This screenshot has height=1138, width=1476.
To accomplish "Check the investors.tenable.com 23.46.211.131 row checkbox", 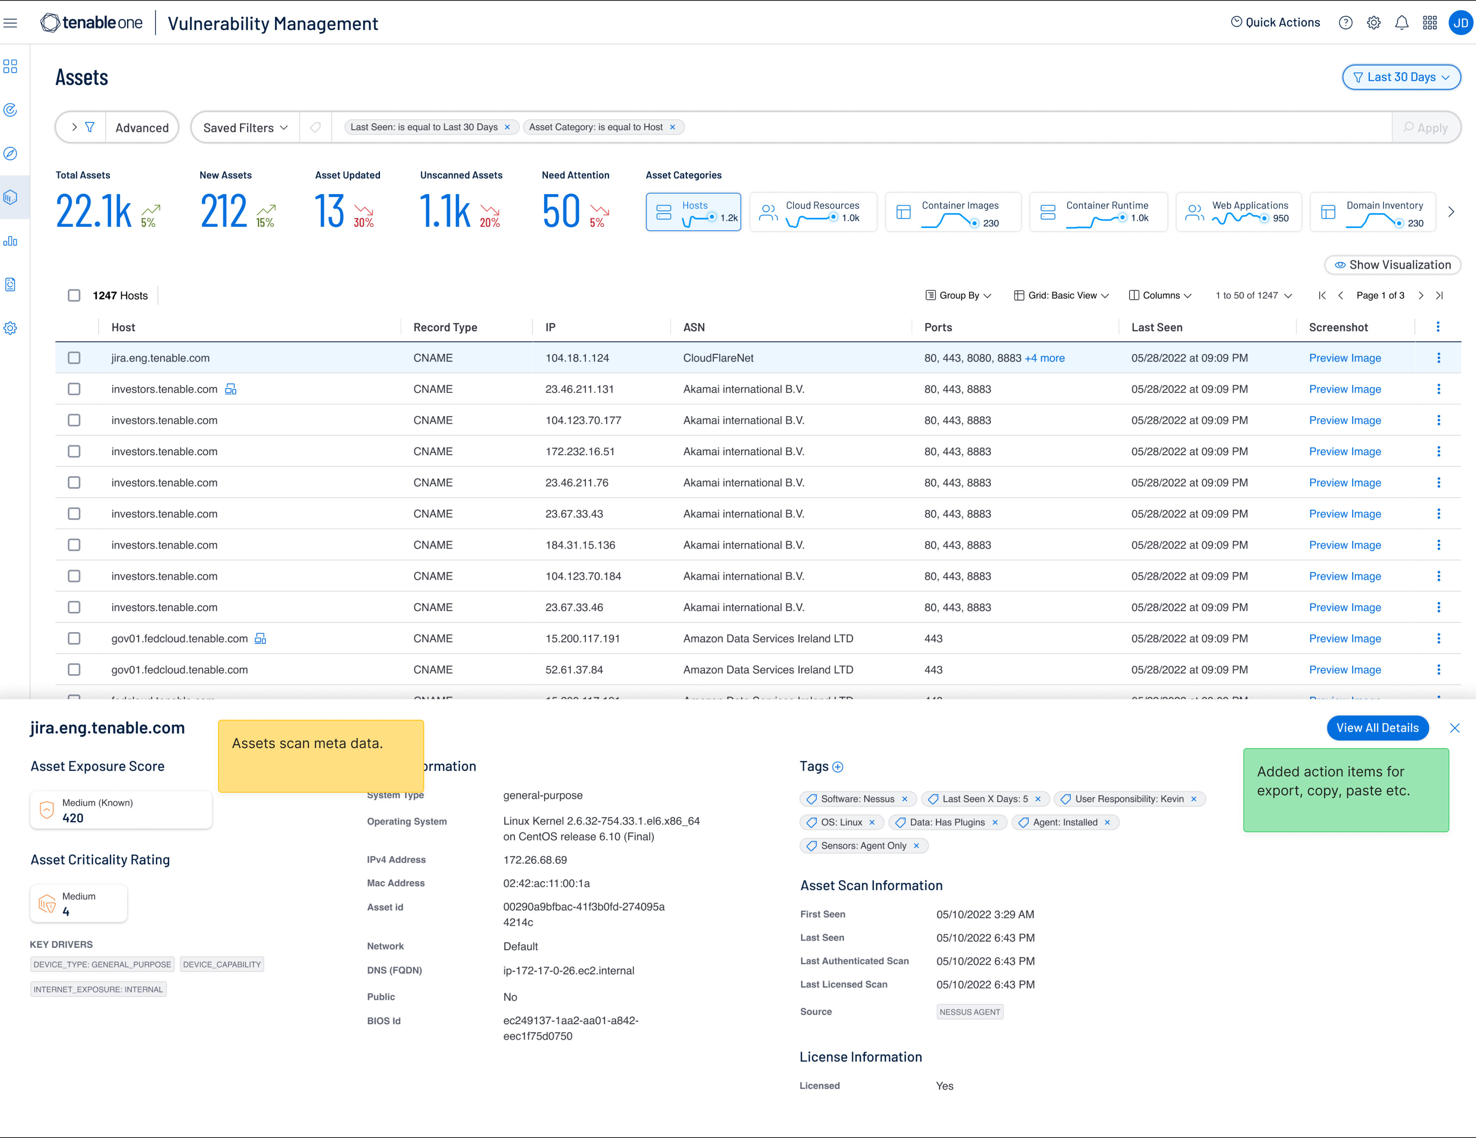I will coord(74,389).
